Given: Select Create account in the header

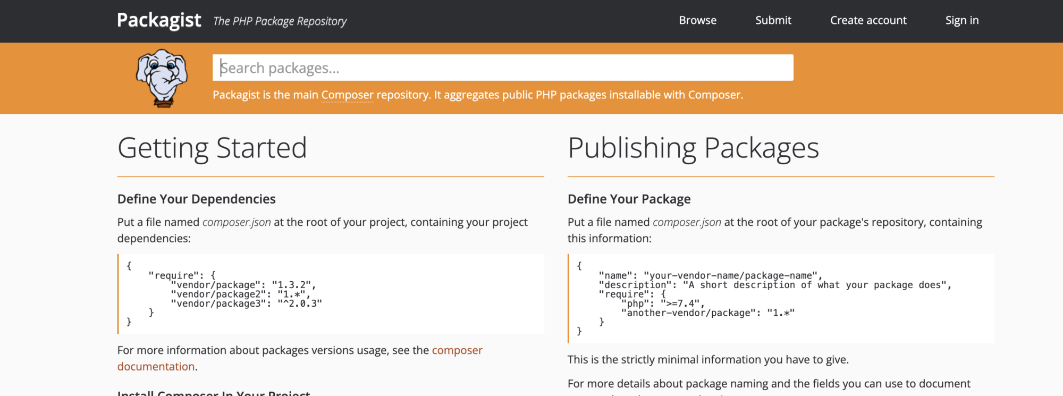Looking at the screenshot, I should pyautogui.click(x=868, y=20).
